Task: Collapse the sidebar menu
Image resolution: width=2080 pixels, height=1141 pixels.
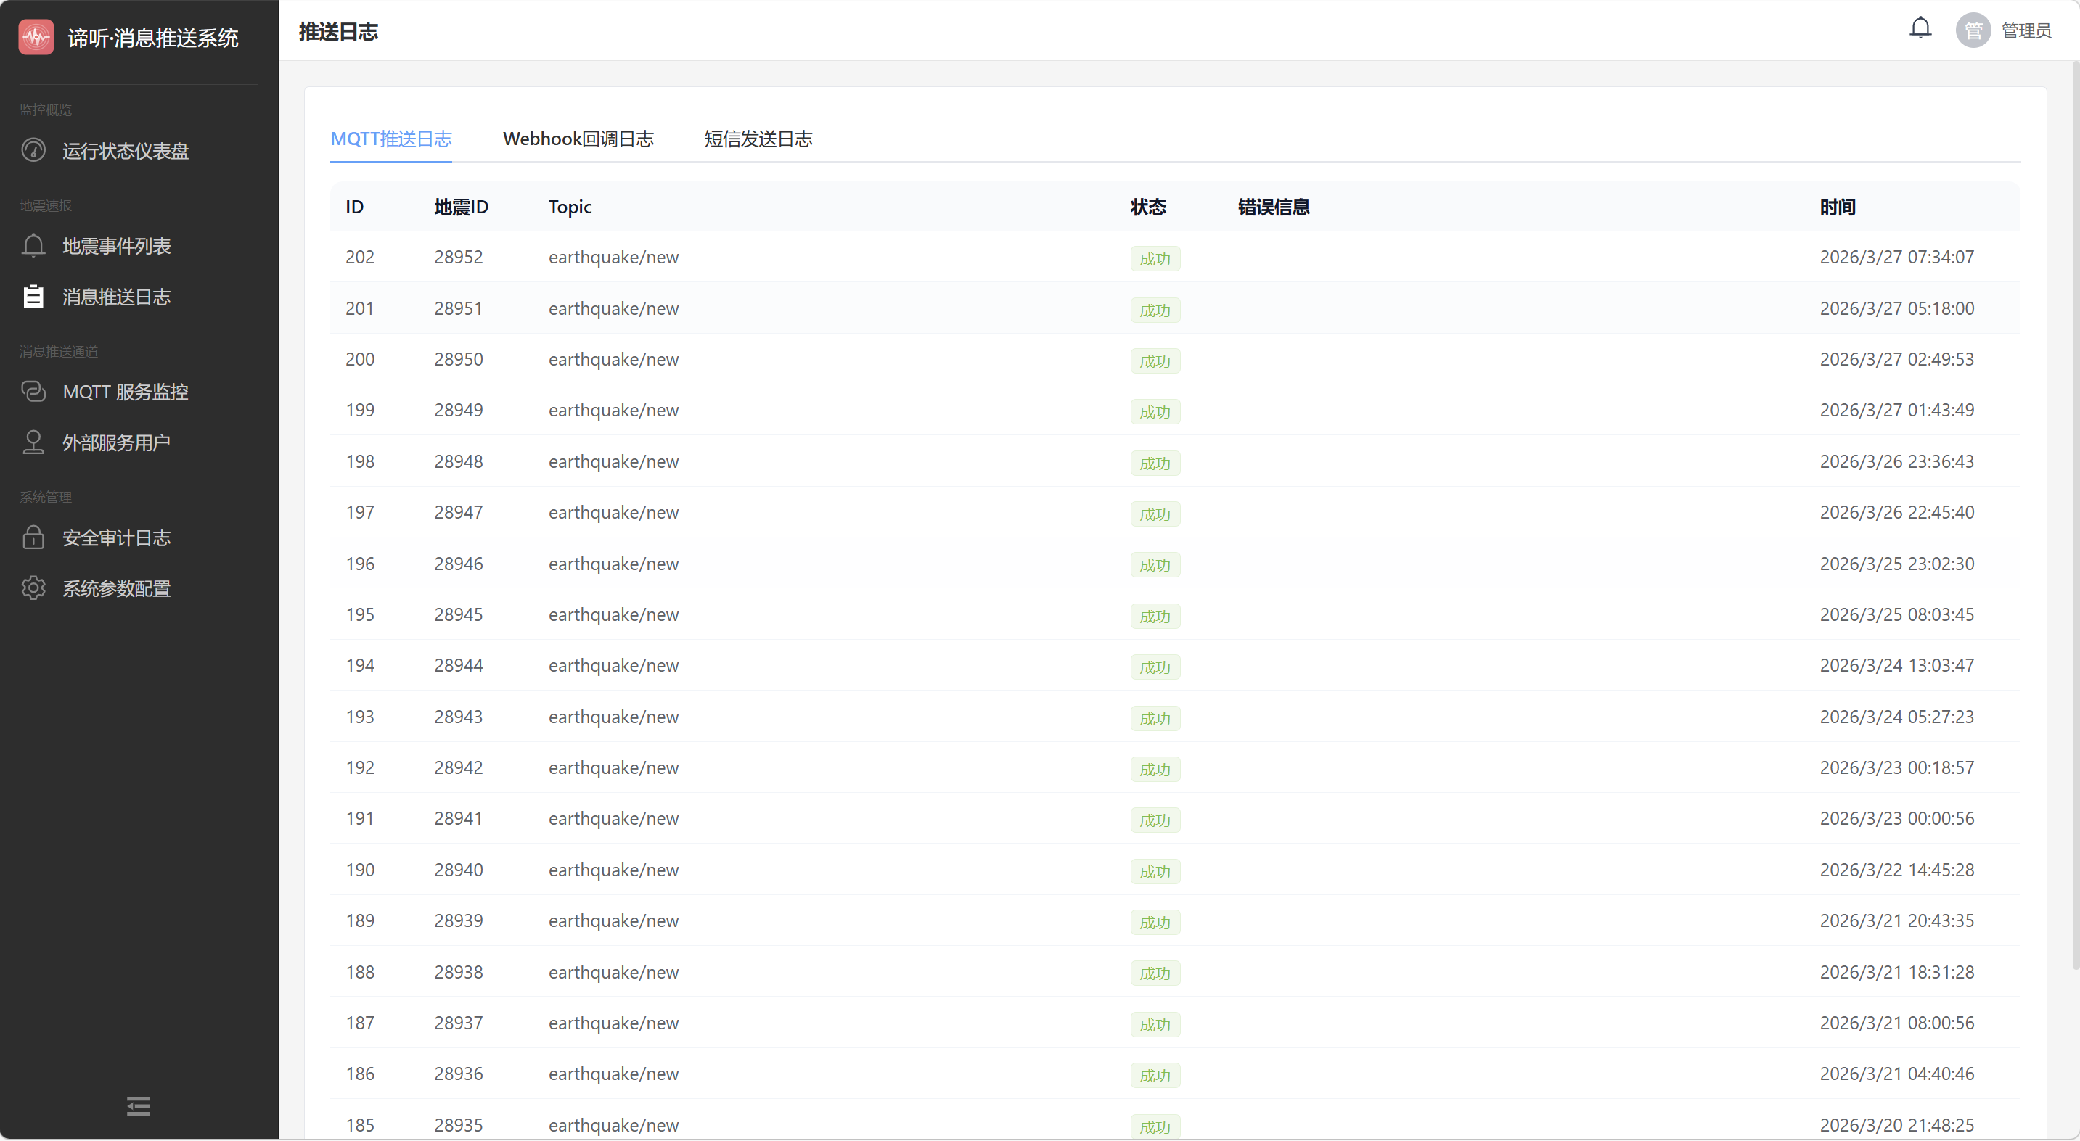Action: pos(138,1105)
